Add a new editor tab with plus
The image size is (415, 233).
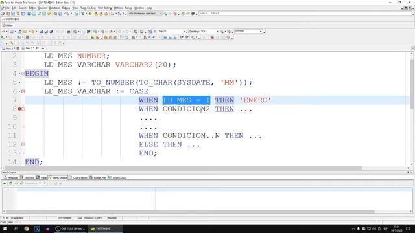[x=43, y=49]
